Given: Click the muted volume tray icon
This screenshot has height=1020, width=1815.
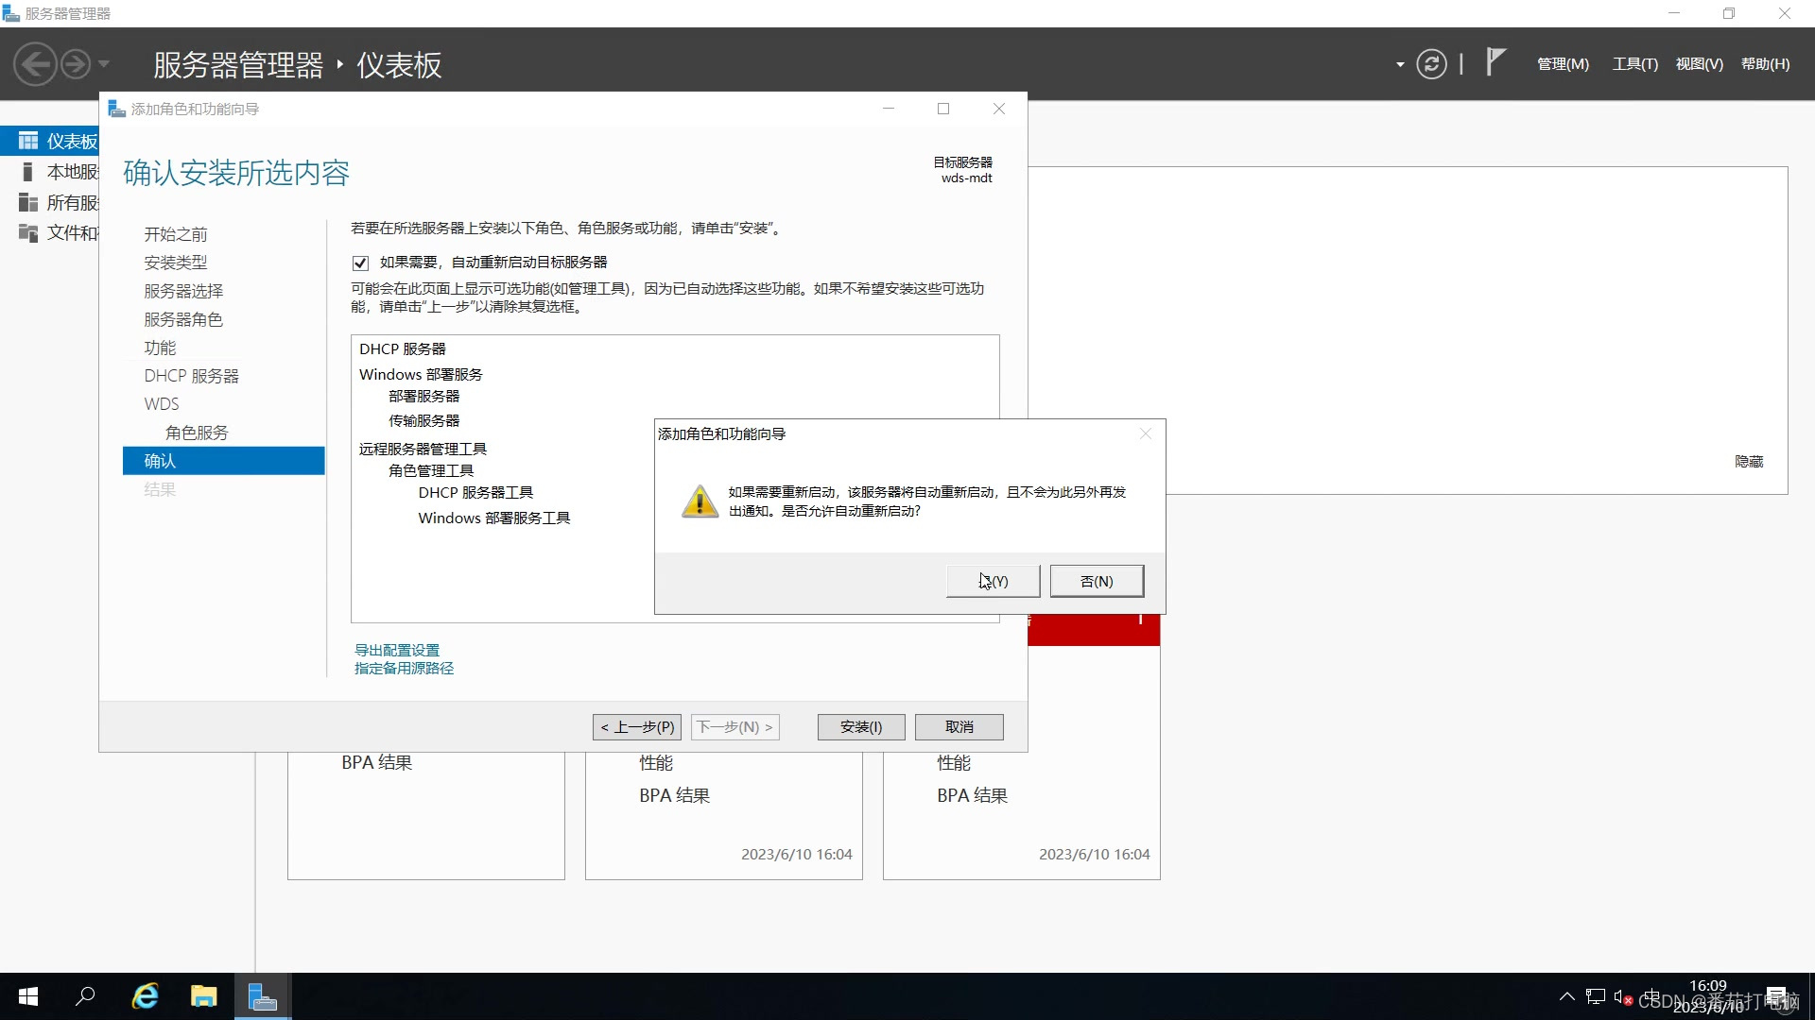Looking at the screenshot, I should (x=1623, y=996).
